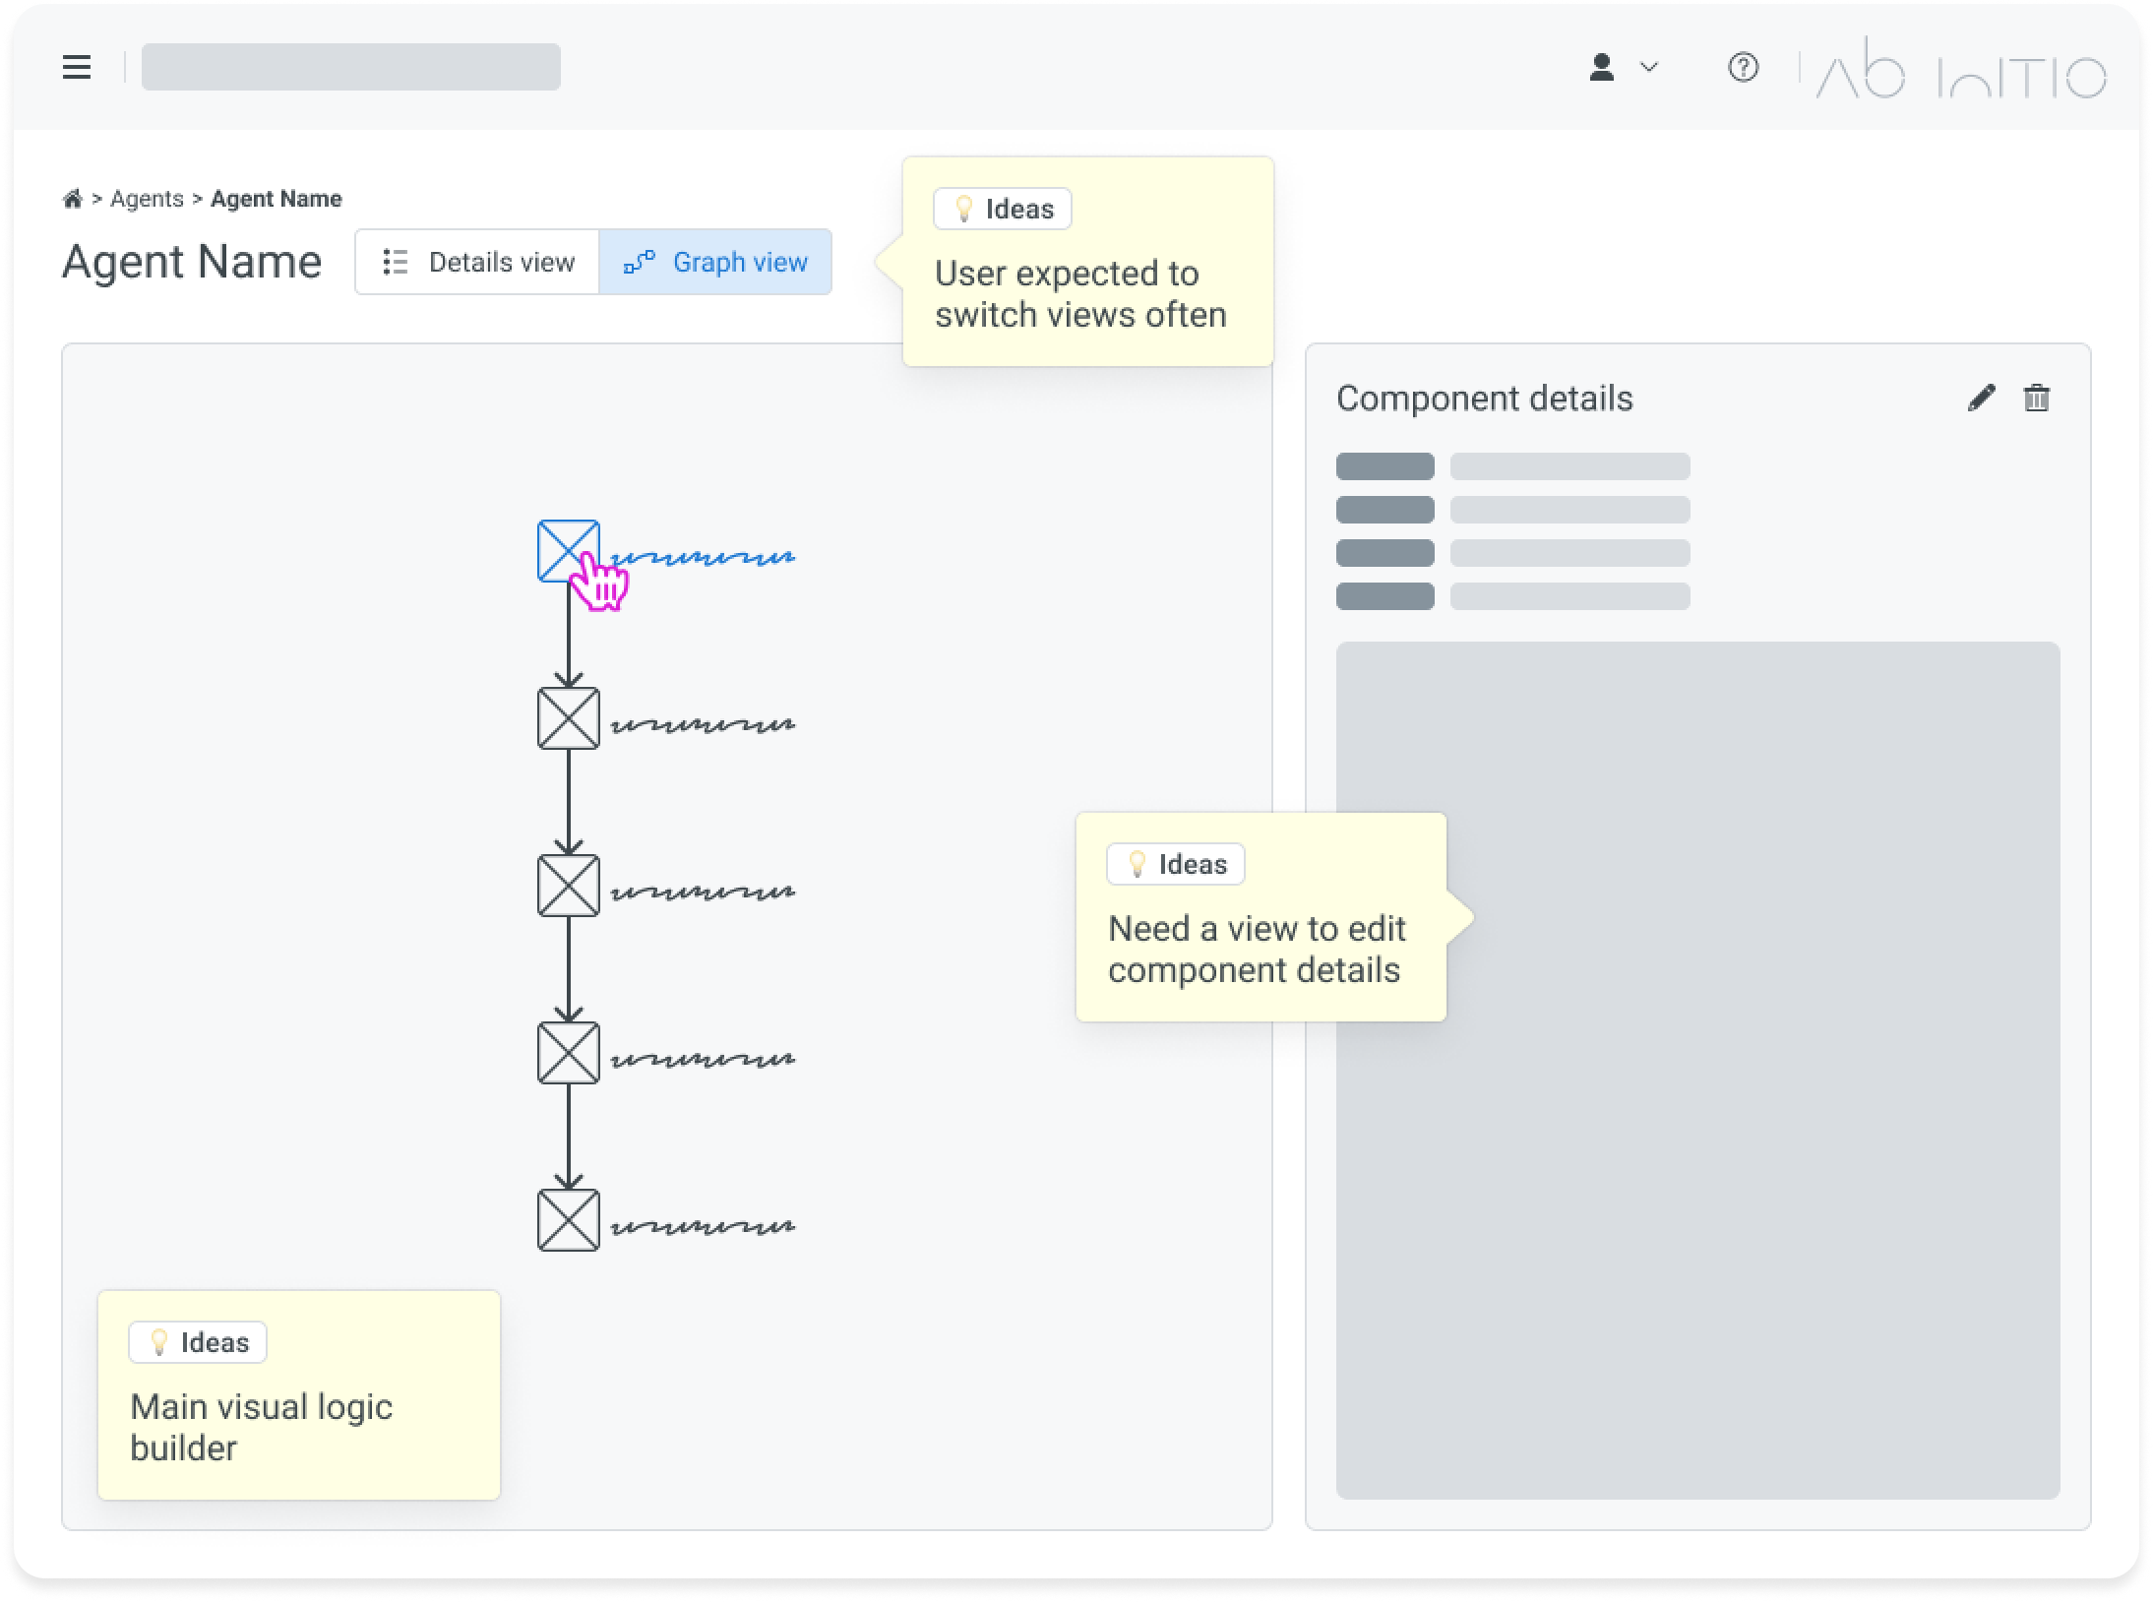The width and height of the screenshot is (2153, 1602).
Task: Open the hamburger navigation menu
Action: [x=77, y=67]
